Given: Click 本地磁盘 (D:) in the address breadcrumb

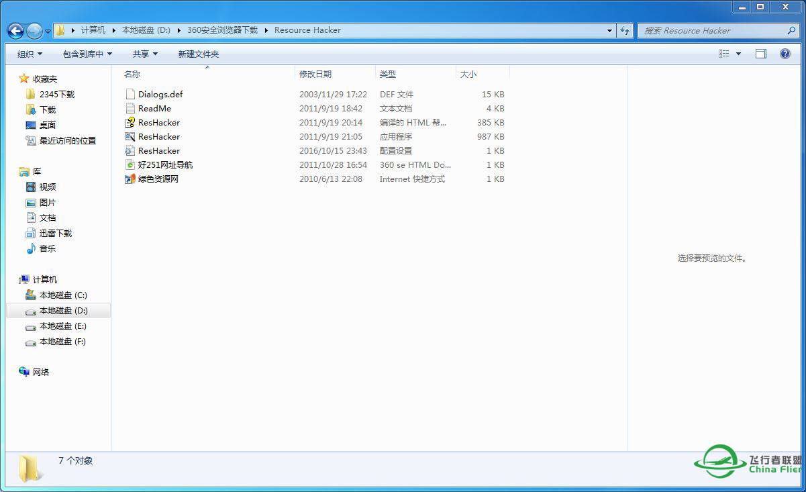Looking at the screenshot, I should coord(146,30).
